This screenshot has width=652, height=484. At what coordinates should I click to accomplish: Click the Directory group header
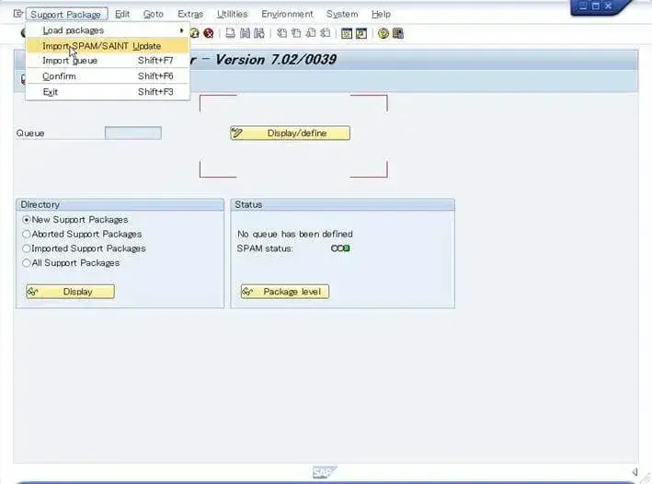coord(120,204)
